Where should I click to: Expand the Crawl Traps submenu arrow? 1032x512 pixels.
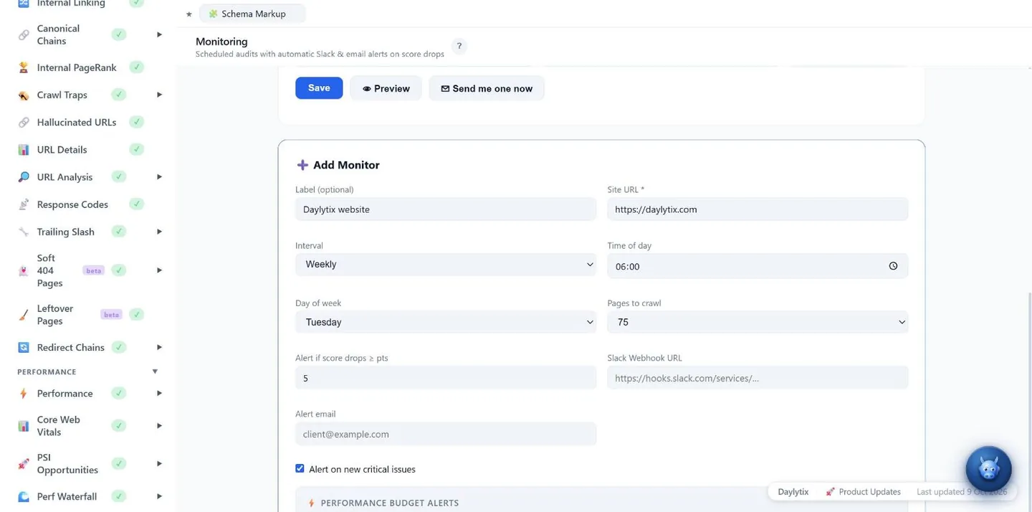(x=159, y=95)
